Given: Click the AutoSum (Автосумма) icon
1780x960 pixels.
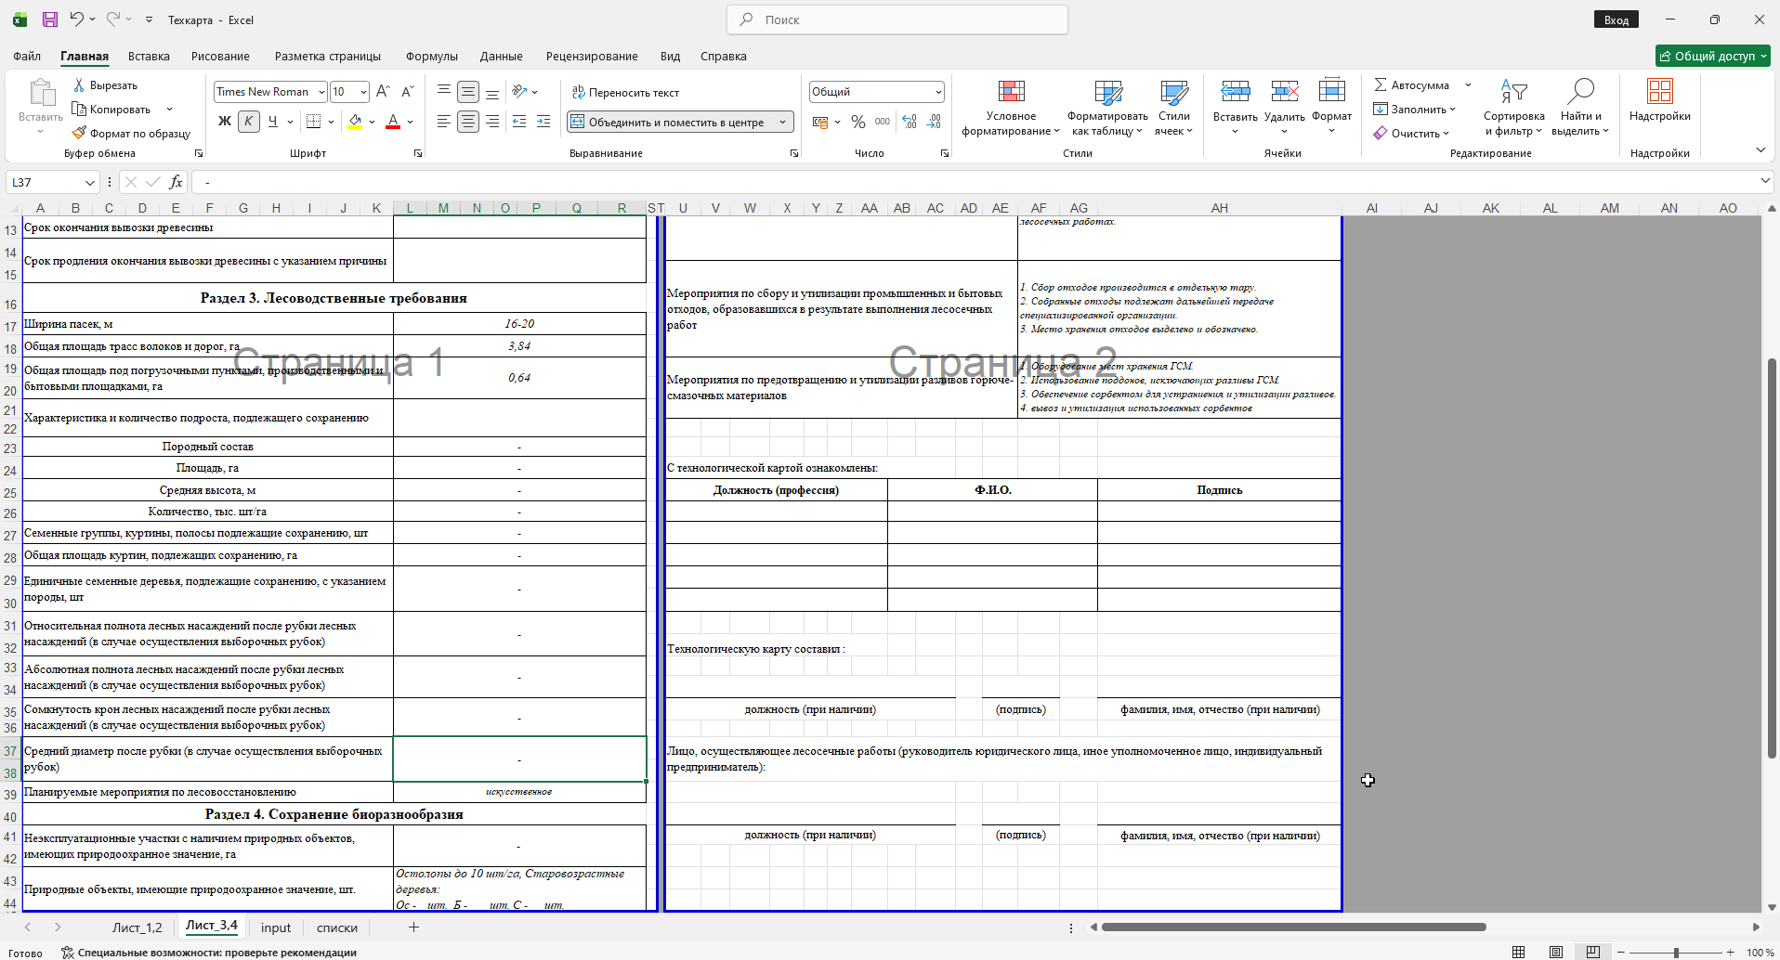Looking at the screenshot, I should coord(1381,84).
